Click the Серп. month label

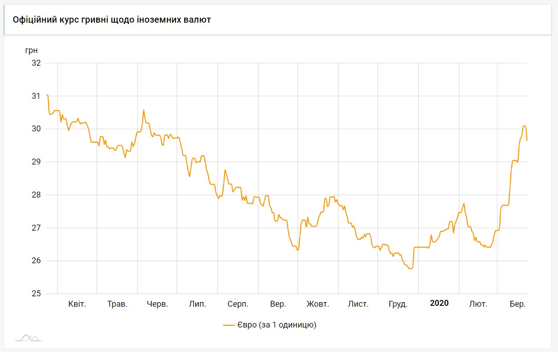click(x=238, y=304)
